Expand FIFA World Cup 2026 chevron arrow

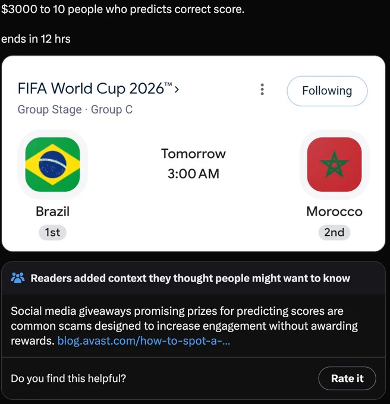(177, 89)
